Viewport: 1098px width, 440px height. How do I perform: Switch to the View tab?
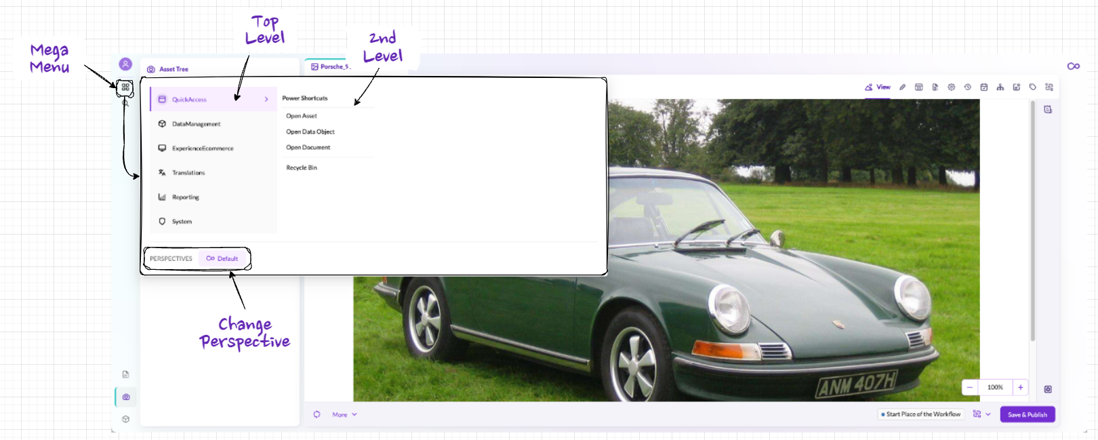point(878,87)
